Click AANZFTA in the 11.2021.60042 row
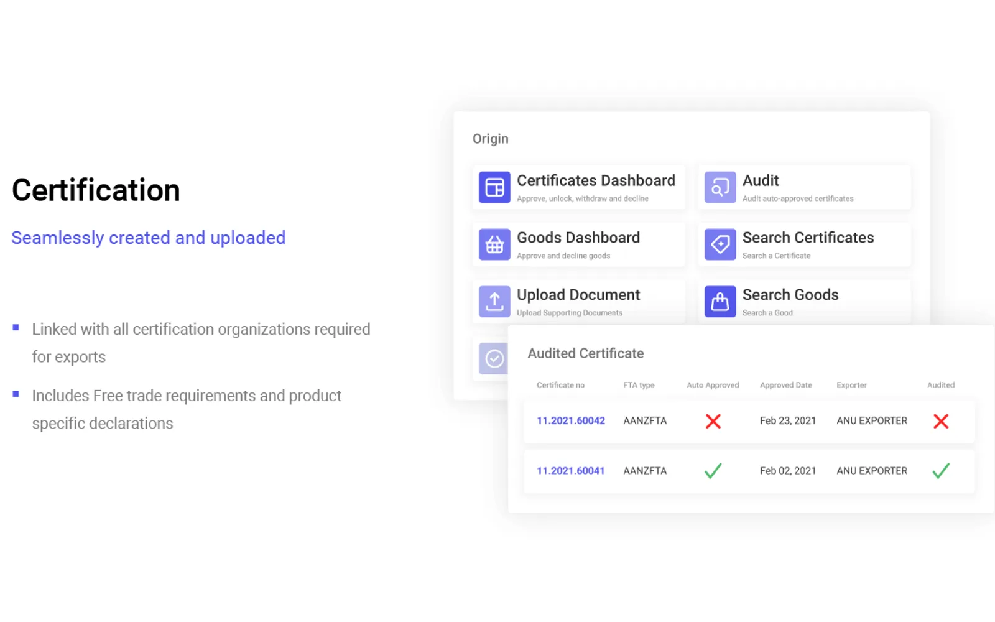This screenshot has width=995, height=622. 645,421
